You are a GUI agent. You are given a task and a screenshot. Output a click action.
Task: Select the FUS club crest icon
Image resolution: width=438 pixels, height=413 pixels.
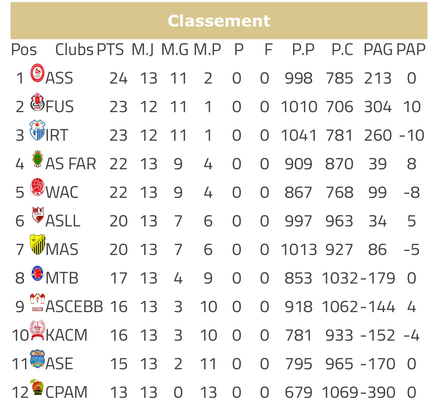tap(37, 103)
